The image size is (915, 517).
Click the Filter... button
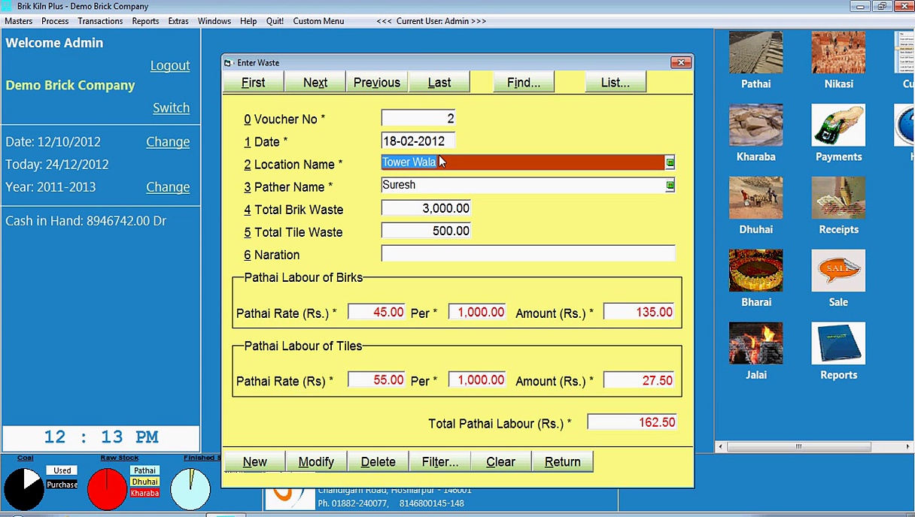tap(440, 461)
